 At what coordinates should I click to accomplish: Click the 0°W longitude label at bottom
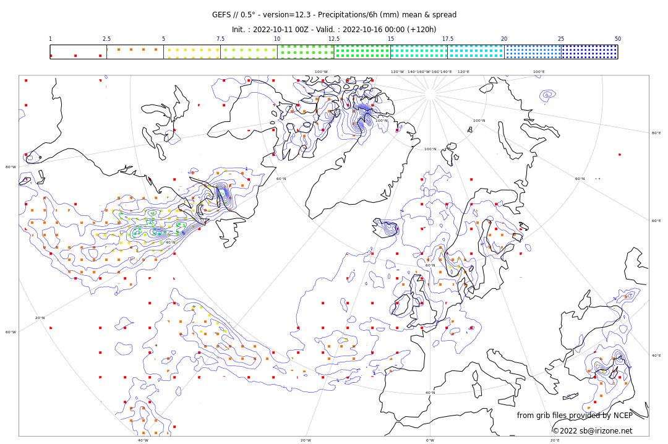pos(430,440)
